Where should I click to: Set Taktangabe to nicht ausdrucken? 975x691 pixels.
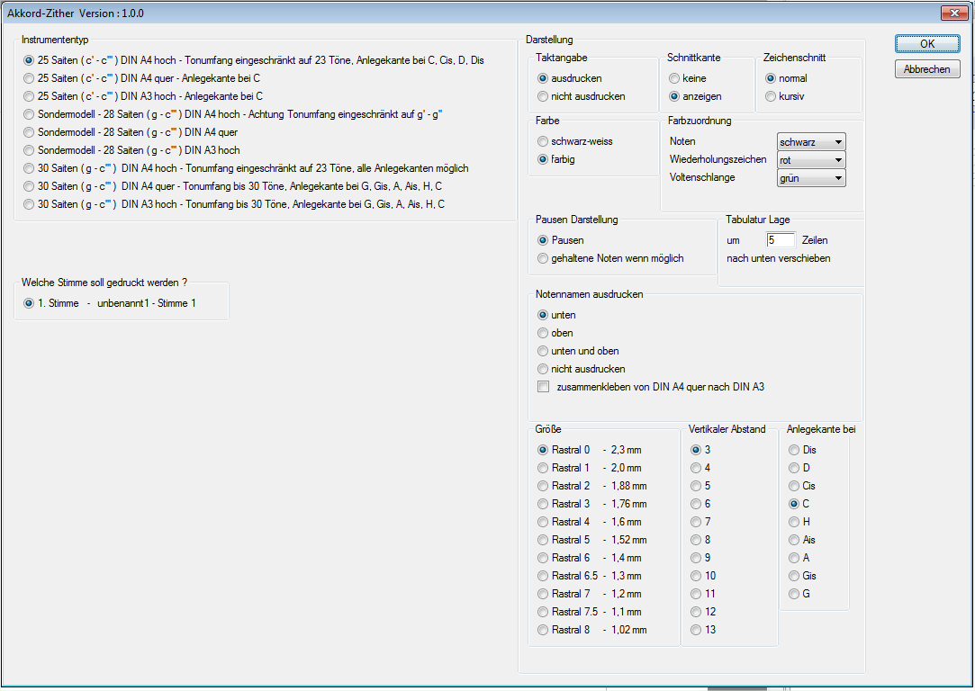(x=543, y=96)
